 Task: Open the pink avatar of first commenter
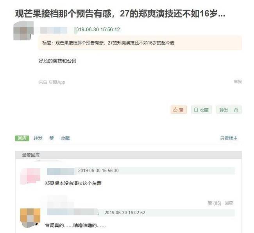pos(30,176)
